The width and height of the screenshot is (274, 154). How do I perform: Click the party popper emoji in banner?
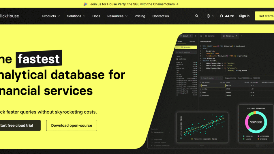coord(85,4)
